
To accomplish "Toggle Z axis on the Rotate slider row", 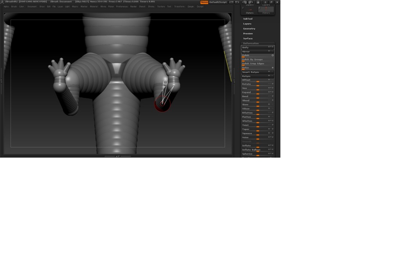I will pos(273,84).
